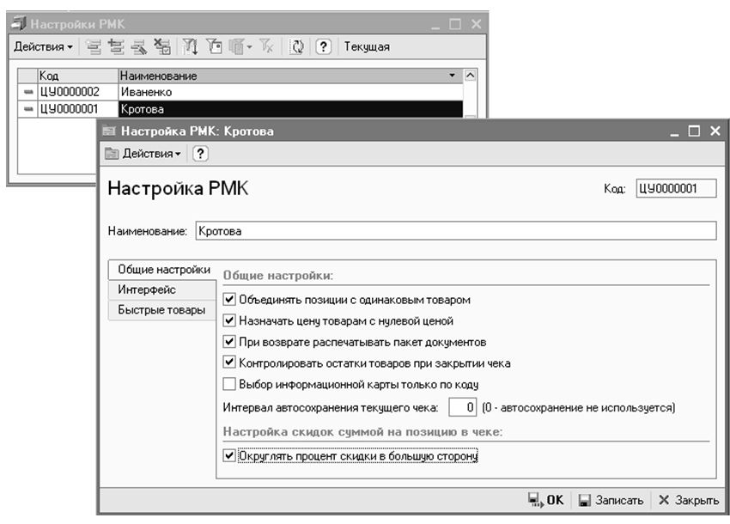
Task: Click the Закрыть button
Action: pos(689,500)
